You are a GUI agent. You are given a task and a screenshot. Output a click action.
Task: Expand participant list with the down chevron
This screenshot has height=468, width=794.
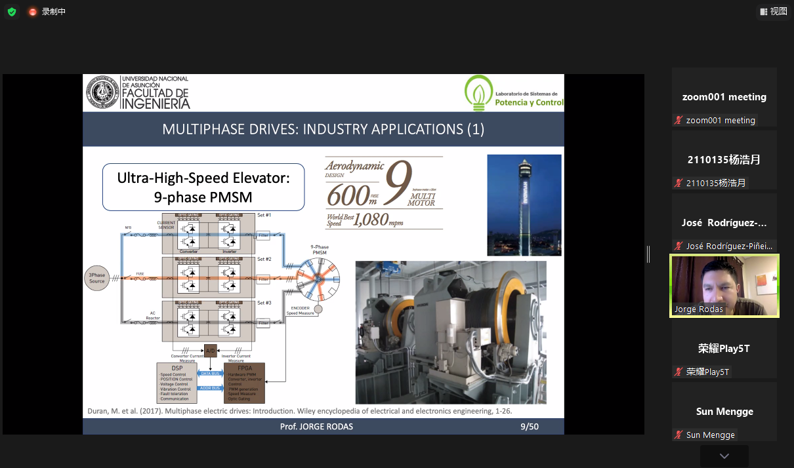pos(724,456)
